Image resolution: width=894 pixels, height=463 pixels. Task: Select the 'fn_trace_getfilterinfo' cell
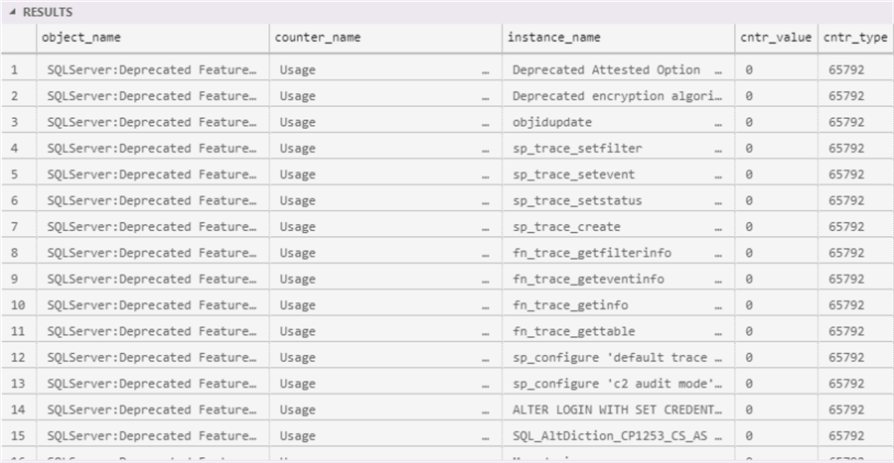click(x=618, y=253)
